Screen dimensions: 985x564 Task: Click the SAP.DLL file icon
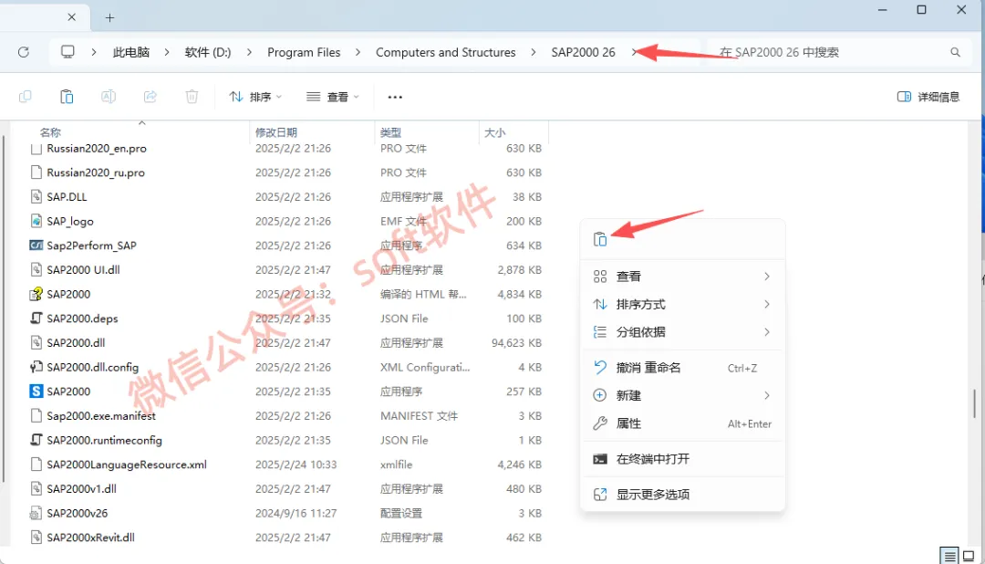click(36, 197)
